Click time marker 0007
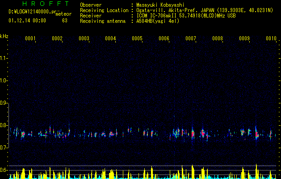 (191, 38)
